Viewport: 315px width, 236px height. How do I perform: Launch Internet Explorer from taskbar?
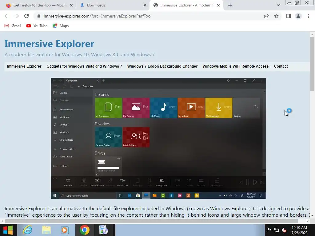(27, 230)
